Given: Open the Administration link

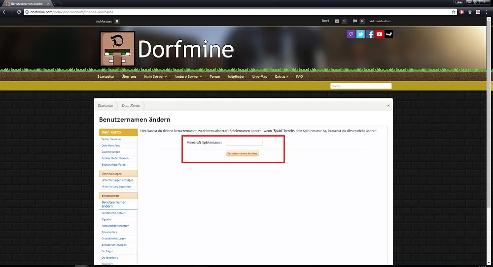Looking at the screenshot, I should point(380,21).
